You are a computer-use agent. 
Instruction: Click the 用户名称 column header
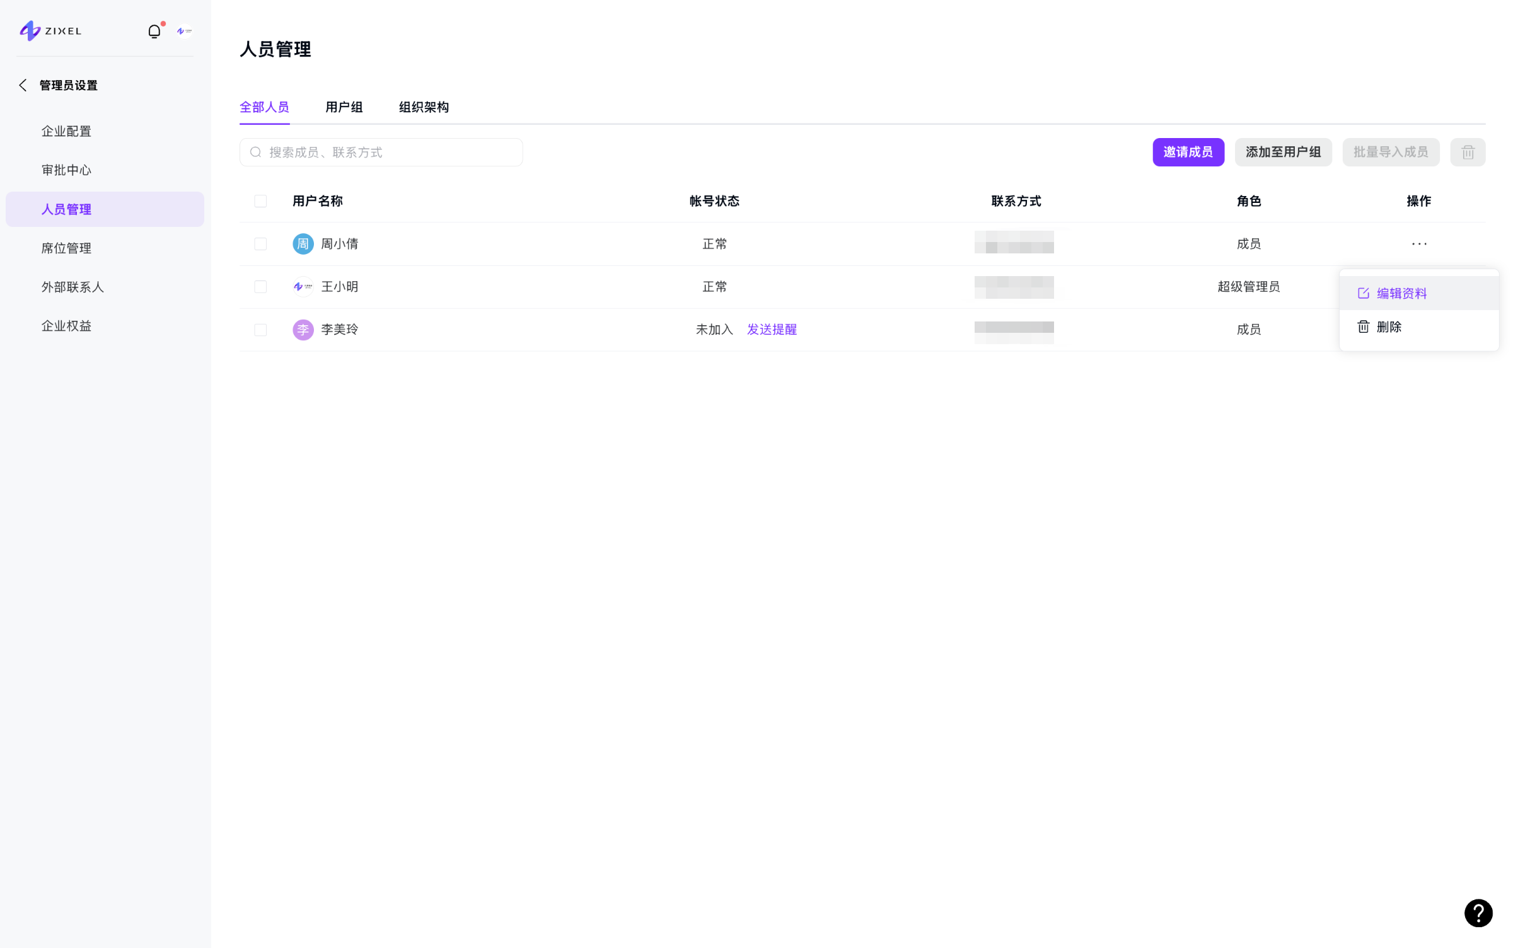point(317,201)
